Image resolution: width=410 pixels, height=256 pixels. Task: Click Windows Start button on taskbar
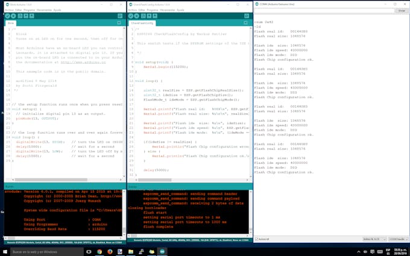coord(5,252)
